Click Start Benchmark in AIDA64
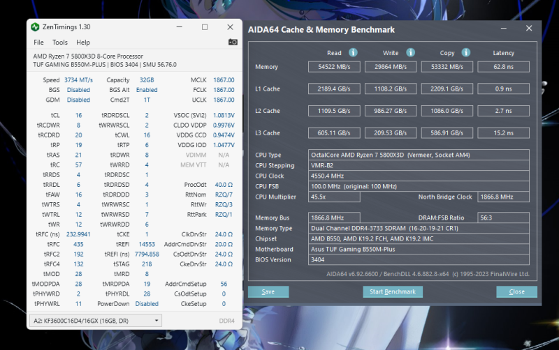Image resolution: width=559 pixels, height=350 pixels. pos(393,291)
